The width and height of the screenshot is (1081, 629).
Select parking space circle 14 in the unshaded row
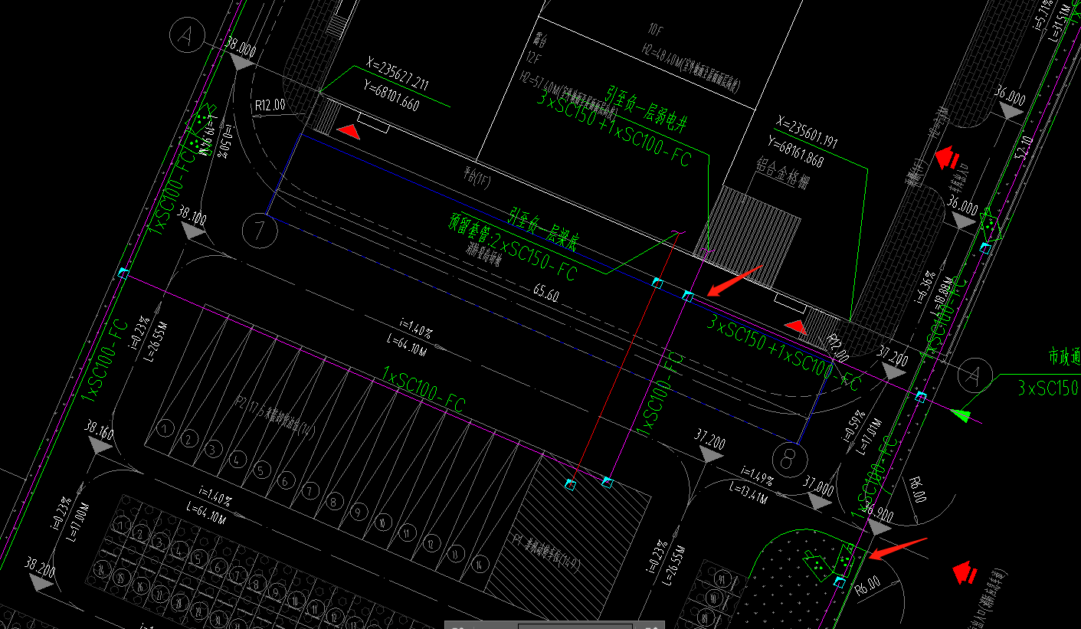click(480, 565)
